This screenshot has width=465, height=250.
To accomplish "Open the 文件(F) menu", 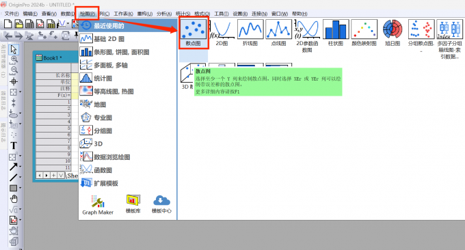I will (x=12, y=14).
